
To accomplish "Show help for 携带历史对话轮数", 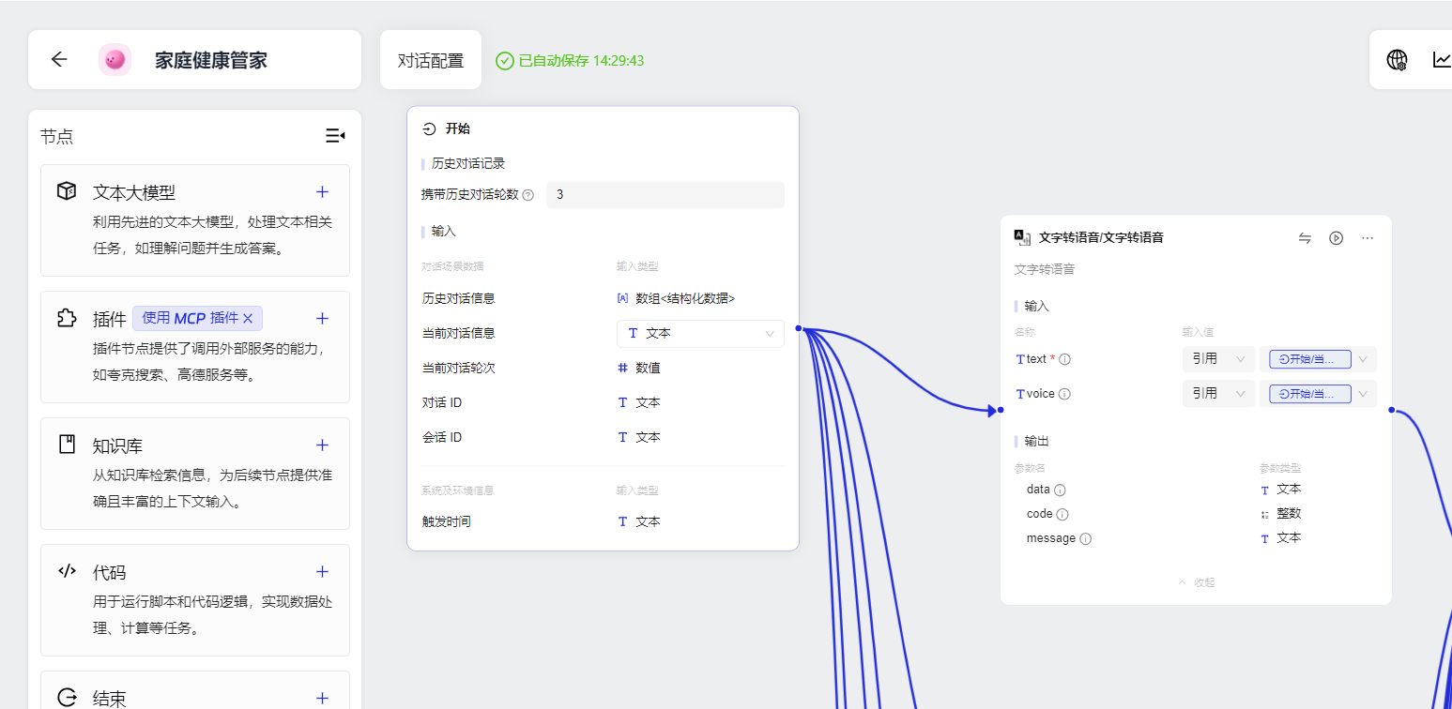I will click(527, 195).
